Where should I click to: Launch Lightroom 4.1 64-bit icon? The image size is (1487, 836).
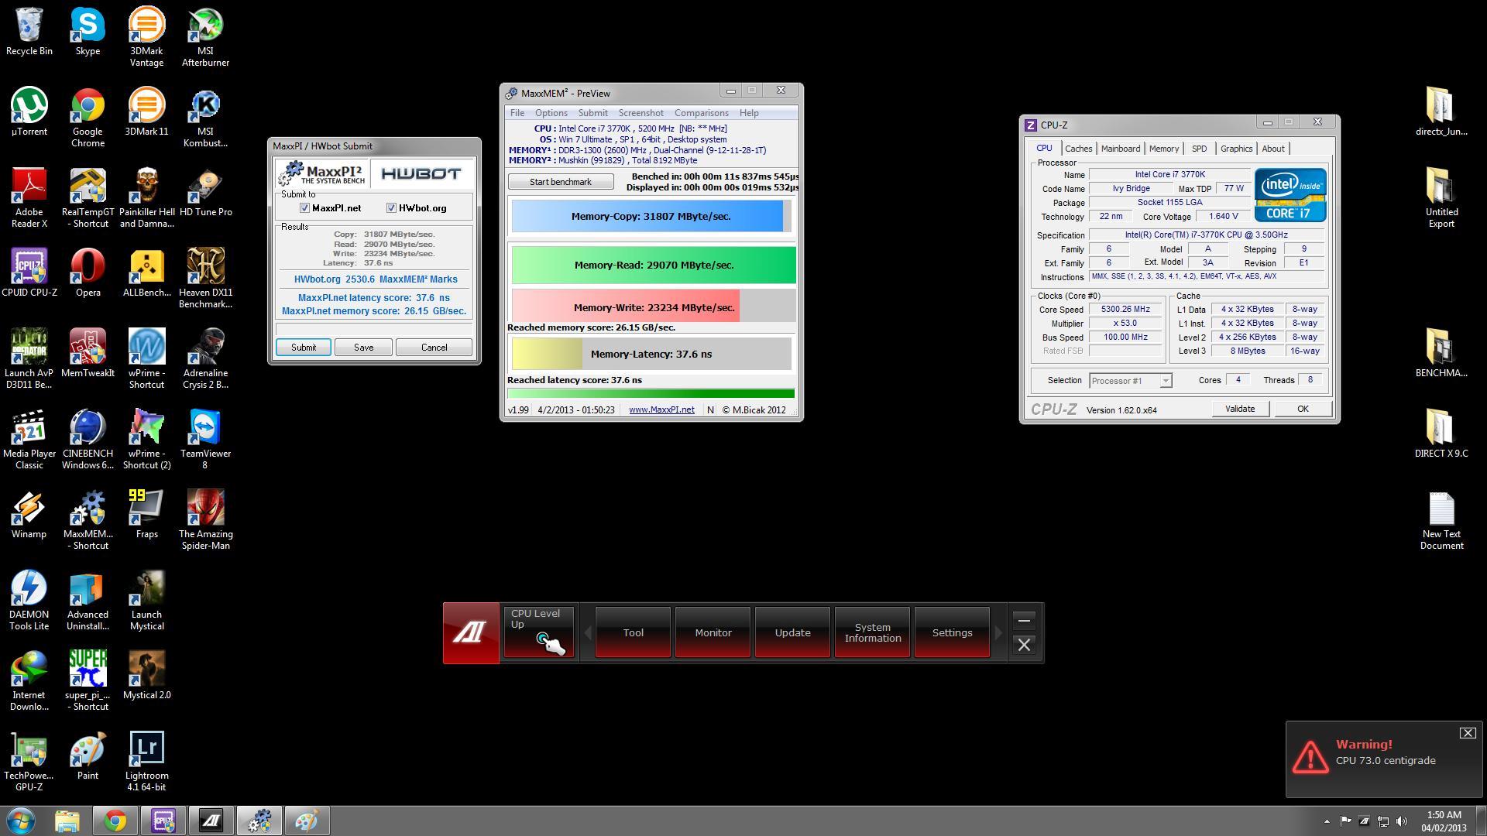[x=146, y=762]
